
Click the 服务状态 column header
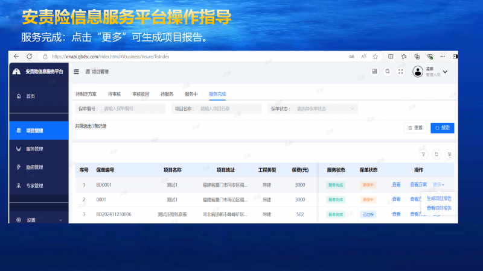click(x=336, y=170)
